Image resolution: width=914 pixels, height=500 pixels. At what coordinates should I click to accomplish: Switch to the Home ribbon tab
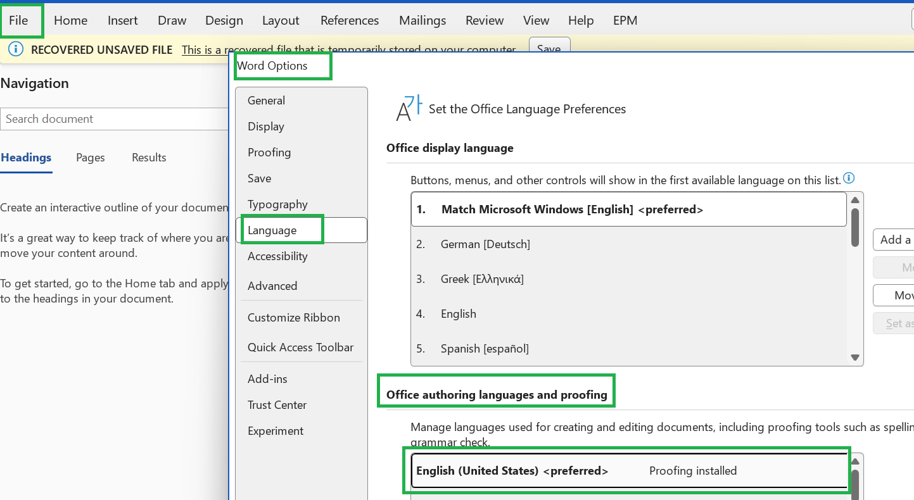(70, 20)
